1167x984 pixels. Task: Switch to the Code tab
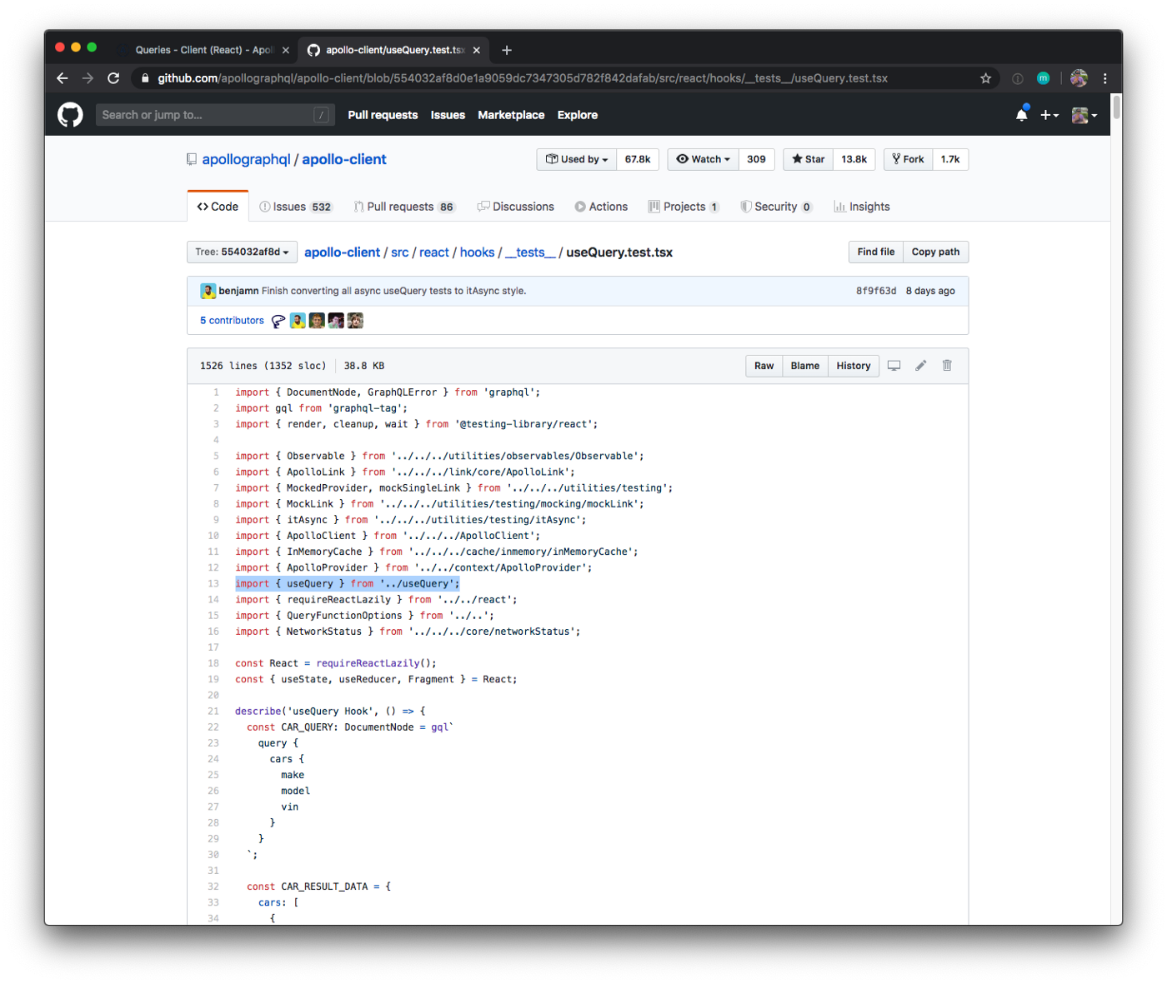218,207
